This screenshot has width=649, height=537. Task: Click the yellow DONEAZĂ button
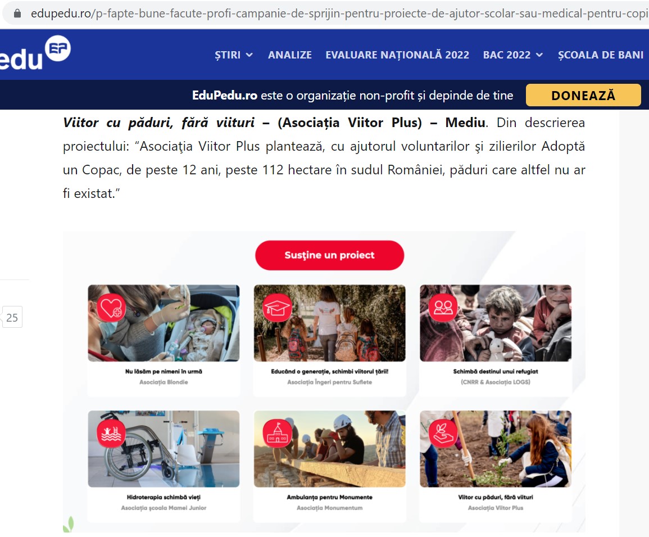[583, 95]
